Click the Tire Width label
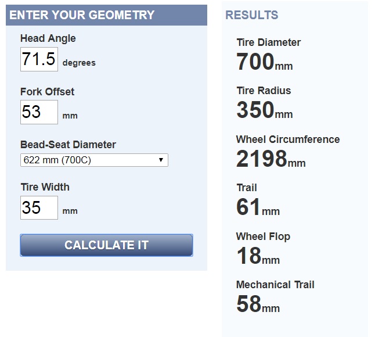This screenshot has height=337, width=375. 45,187
